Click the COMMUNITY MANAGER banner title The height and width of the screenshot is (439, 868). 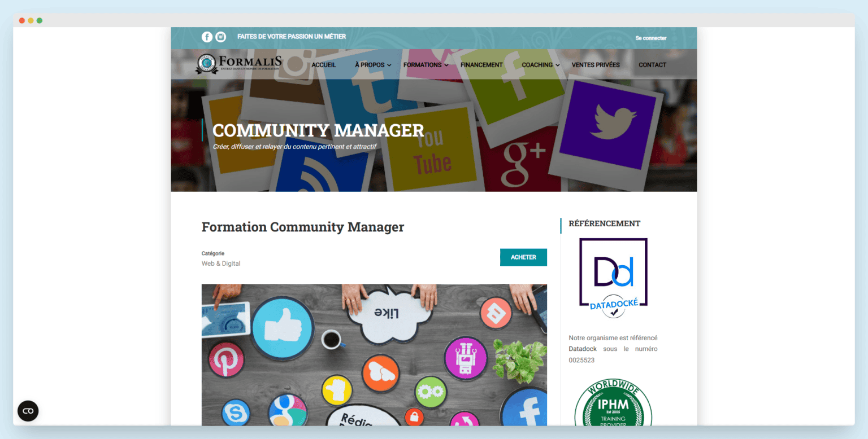point(318,130)
